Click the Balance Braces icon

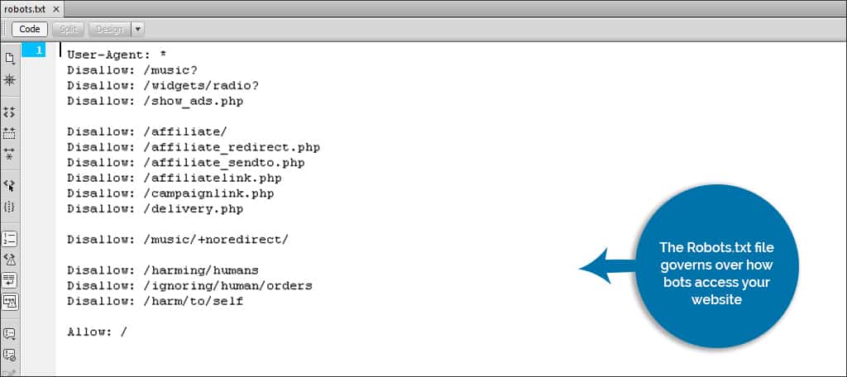[x=10, y=207]
